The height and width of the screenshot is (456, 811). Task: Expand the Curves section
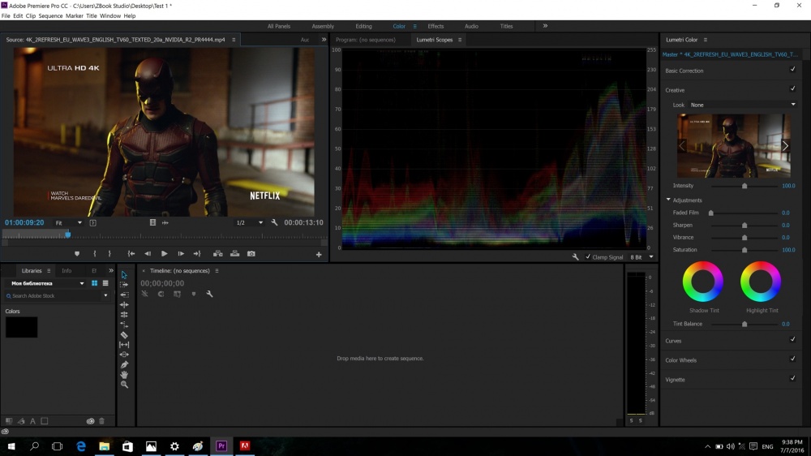(x=674, y=341)
